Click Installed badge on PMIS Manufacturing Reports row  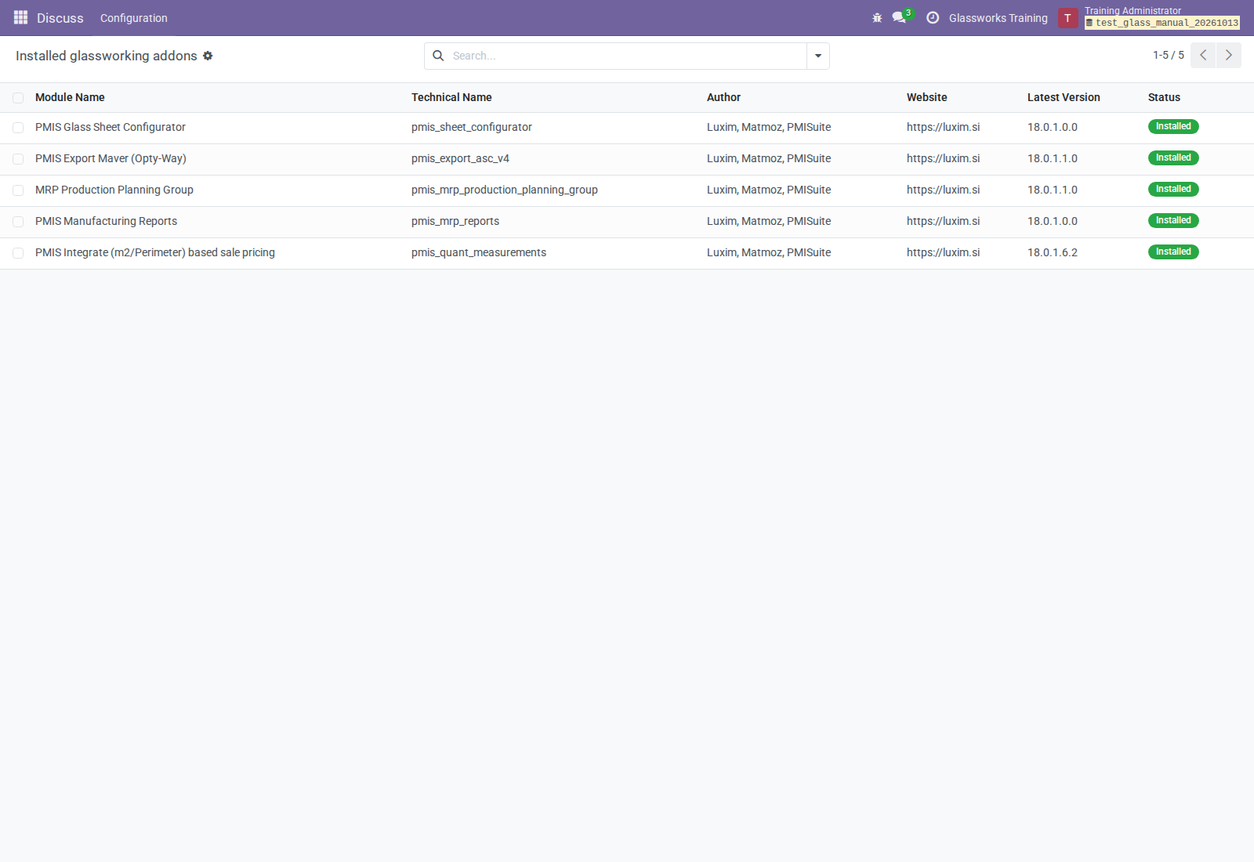(1173, 220)
